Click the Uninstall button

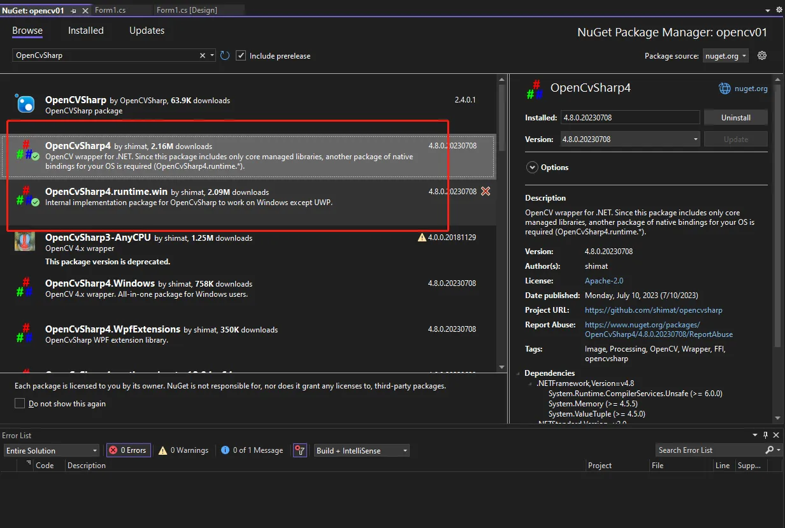coord(735,118)
